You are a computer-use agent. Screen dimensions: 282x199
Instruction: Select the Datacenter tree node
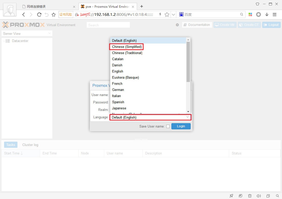coord(20,41)
